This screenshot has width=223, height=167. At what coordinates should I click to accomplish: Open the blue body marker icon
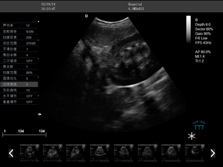[199, 125]
